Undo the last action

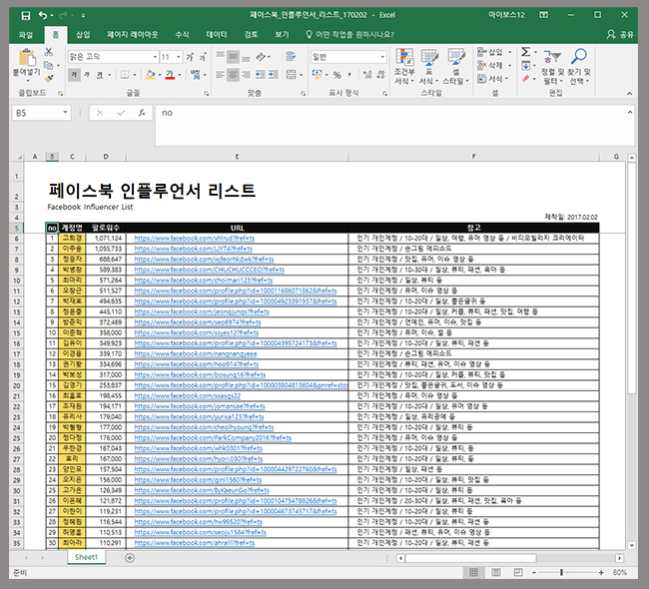(x=43, y=15)
